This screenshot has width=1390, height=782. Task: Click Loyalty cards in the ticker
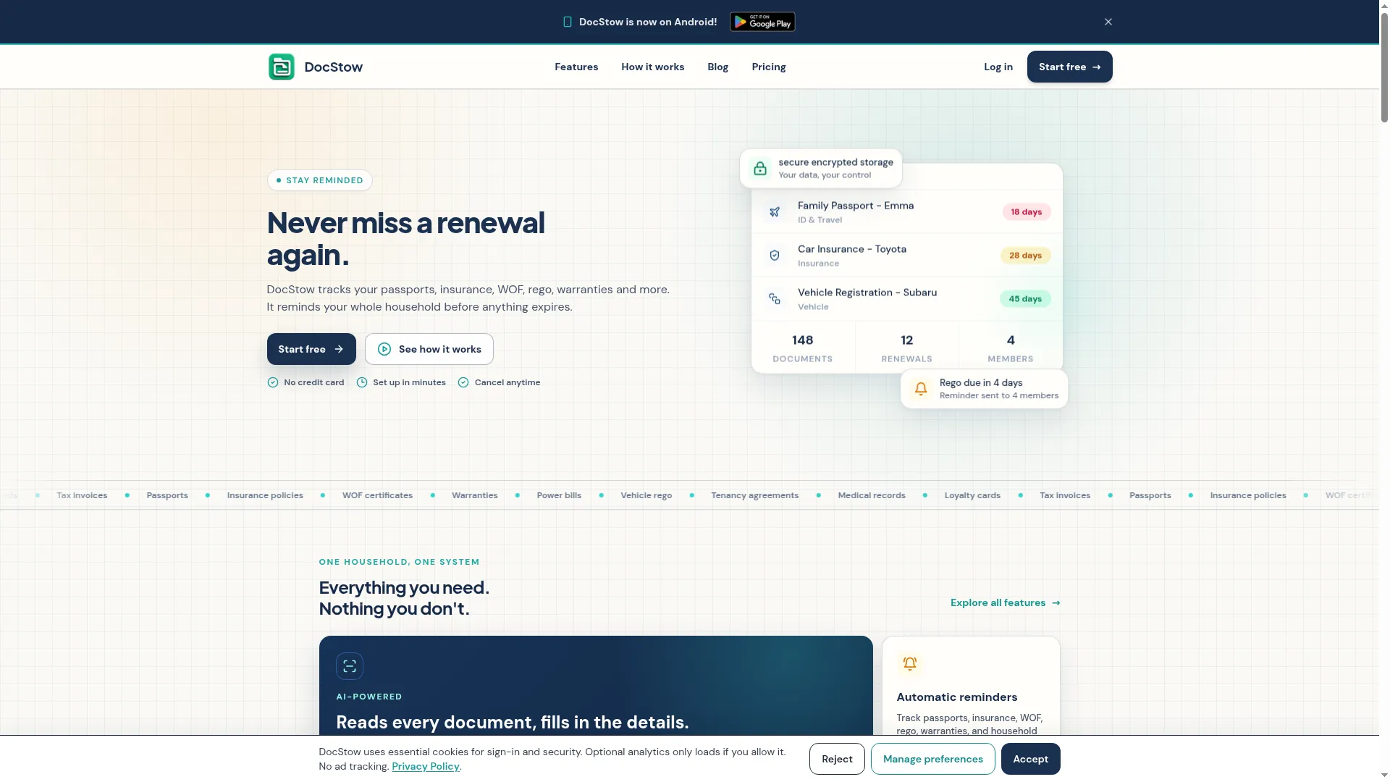click(x=972, y=495)
